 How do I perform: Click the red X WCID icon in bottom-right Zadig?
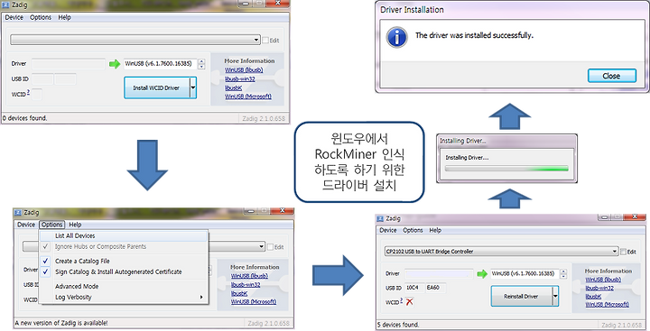click(410, 302)
